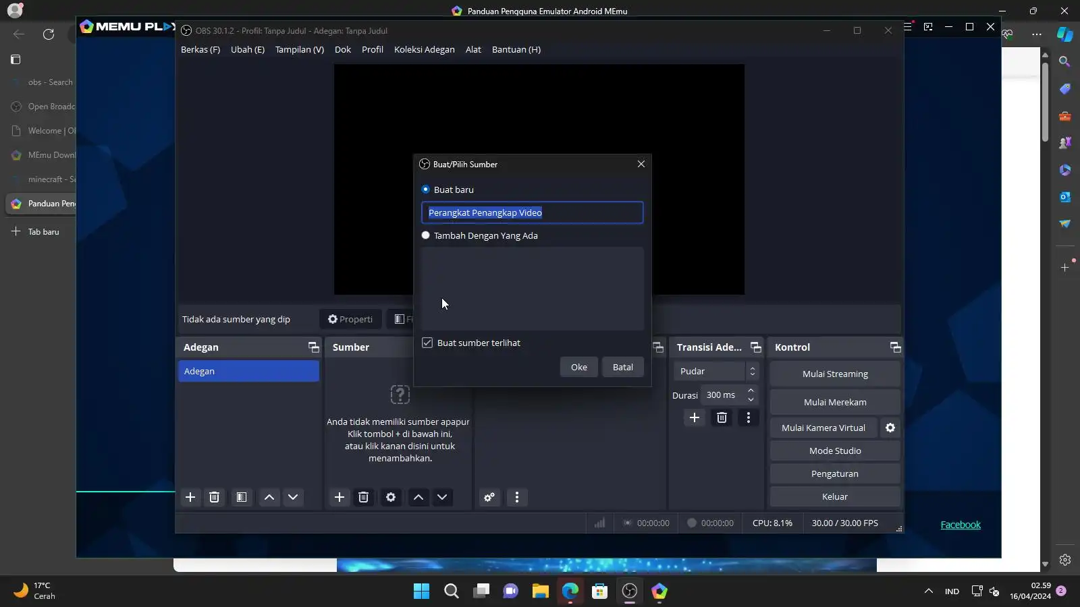Open the Profil menu
1080x607 pixels.
[373, 49]
